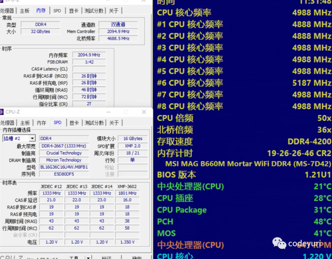Screen dimensions: 332x259
Task: Click the XMP-3602 column header in the timing table
Action: (127, 186)
